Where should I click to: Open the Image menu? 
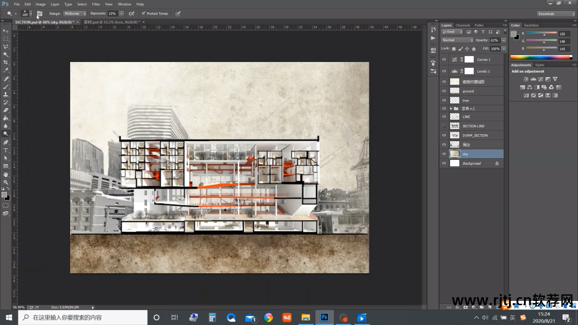41,4
